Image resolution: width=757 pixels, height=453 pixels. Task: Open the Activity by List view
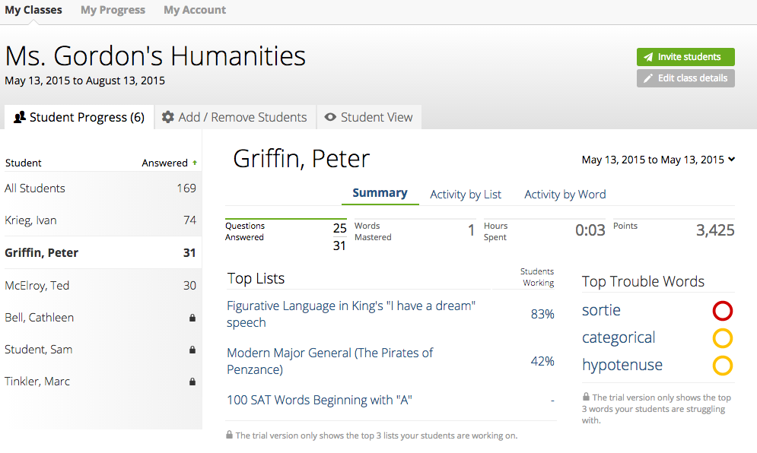466,195
